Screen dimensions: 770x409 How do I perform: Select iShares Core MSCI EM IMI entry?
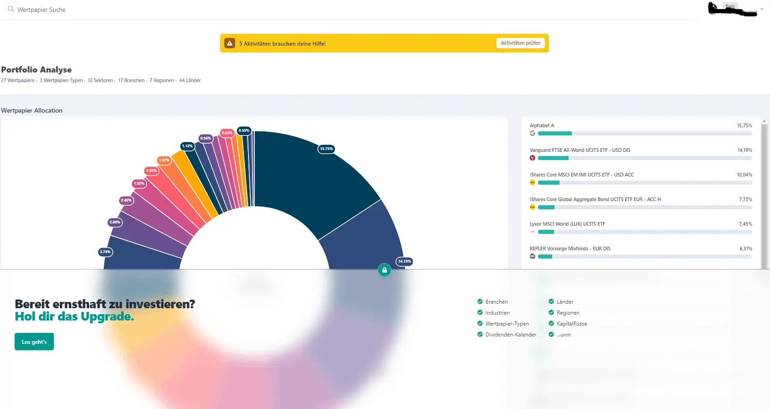[582, 175]
